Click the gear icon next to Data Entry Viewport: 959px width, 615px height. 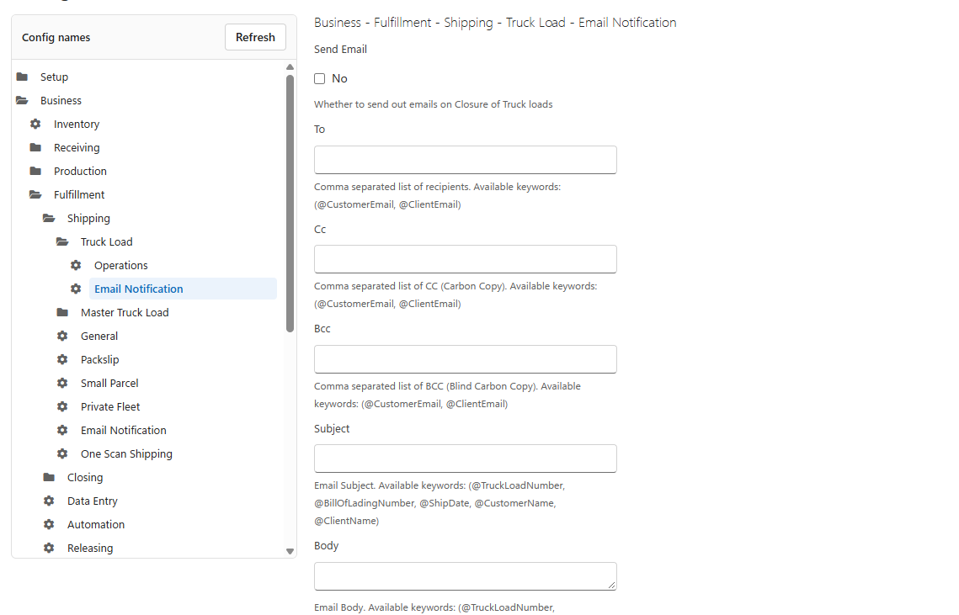[x=49, y=501]
